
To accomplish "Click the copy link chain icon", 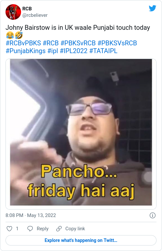I will pos(59,229).
